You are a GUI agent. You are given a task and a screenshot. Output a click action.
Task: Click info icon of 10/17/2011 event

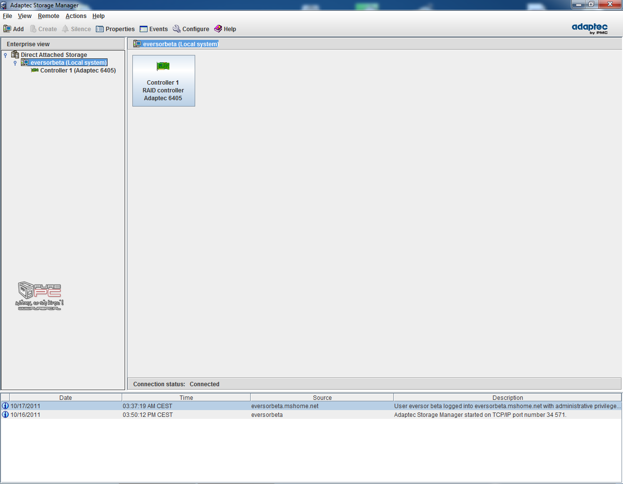pos(5,406)
